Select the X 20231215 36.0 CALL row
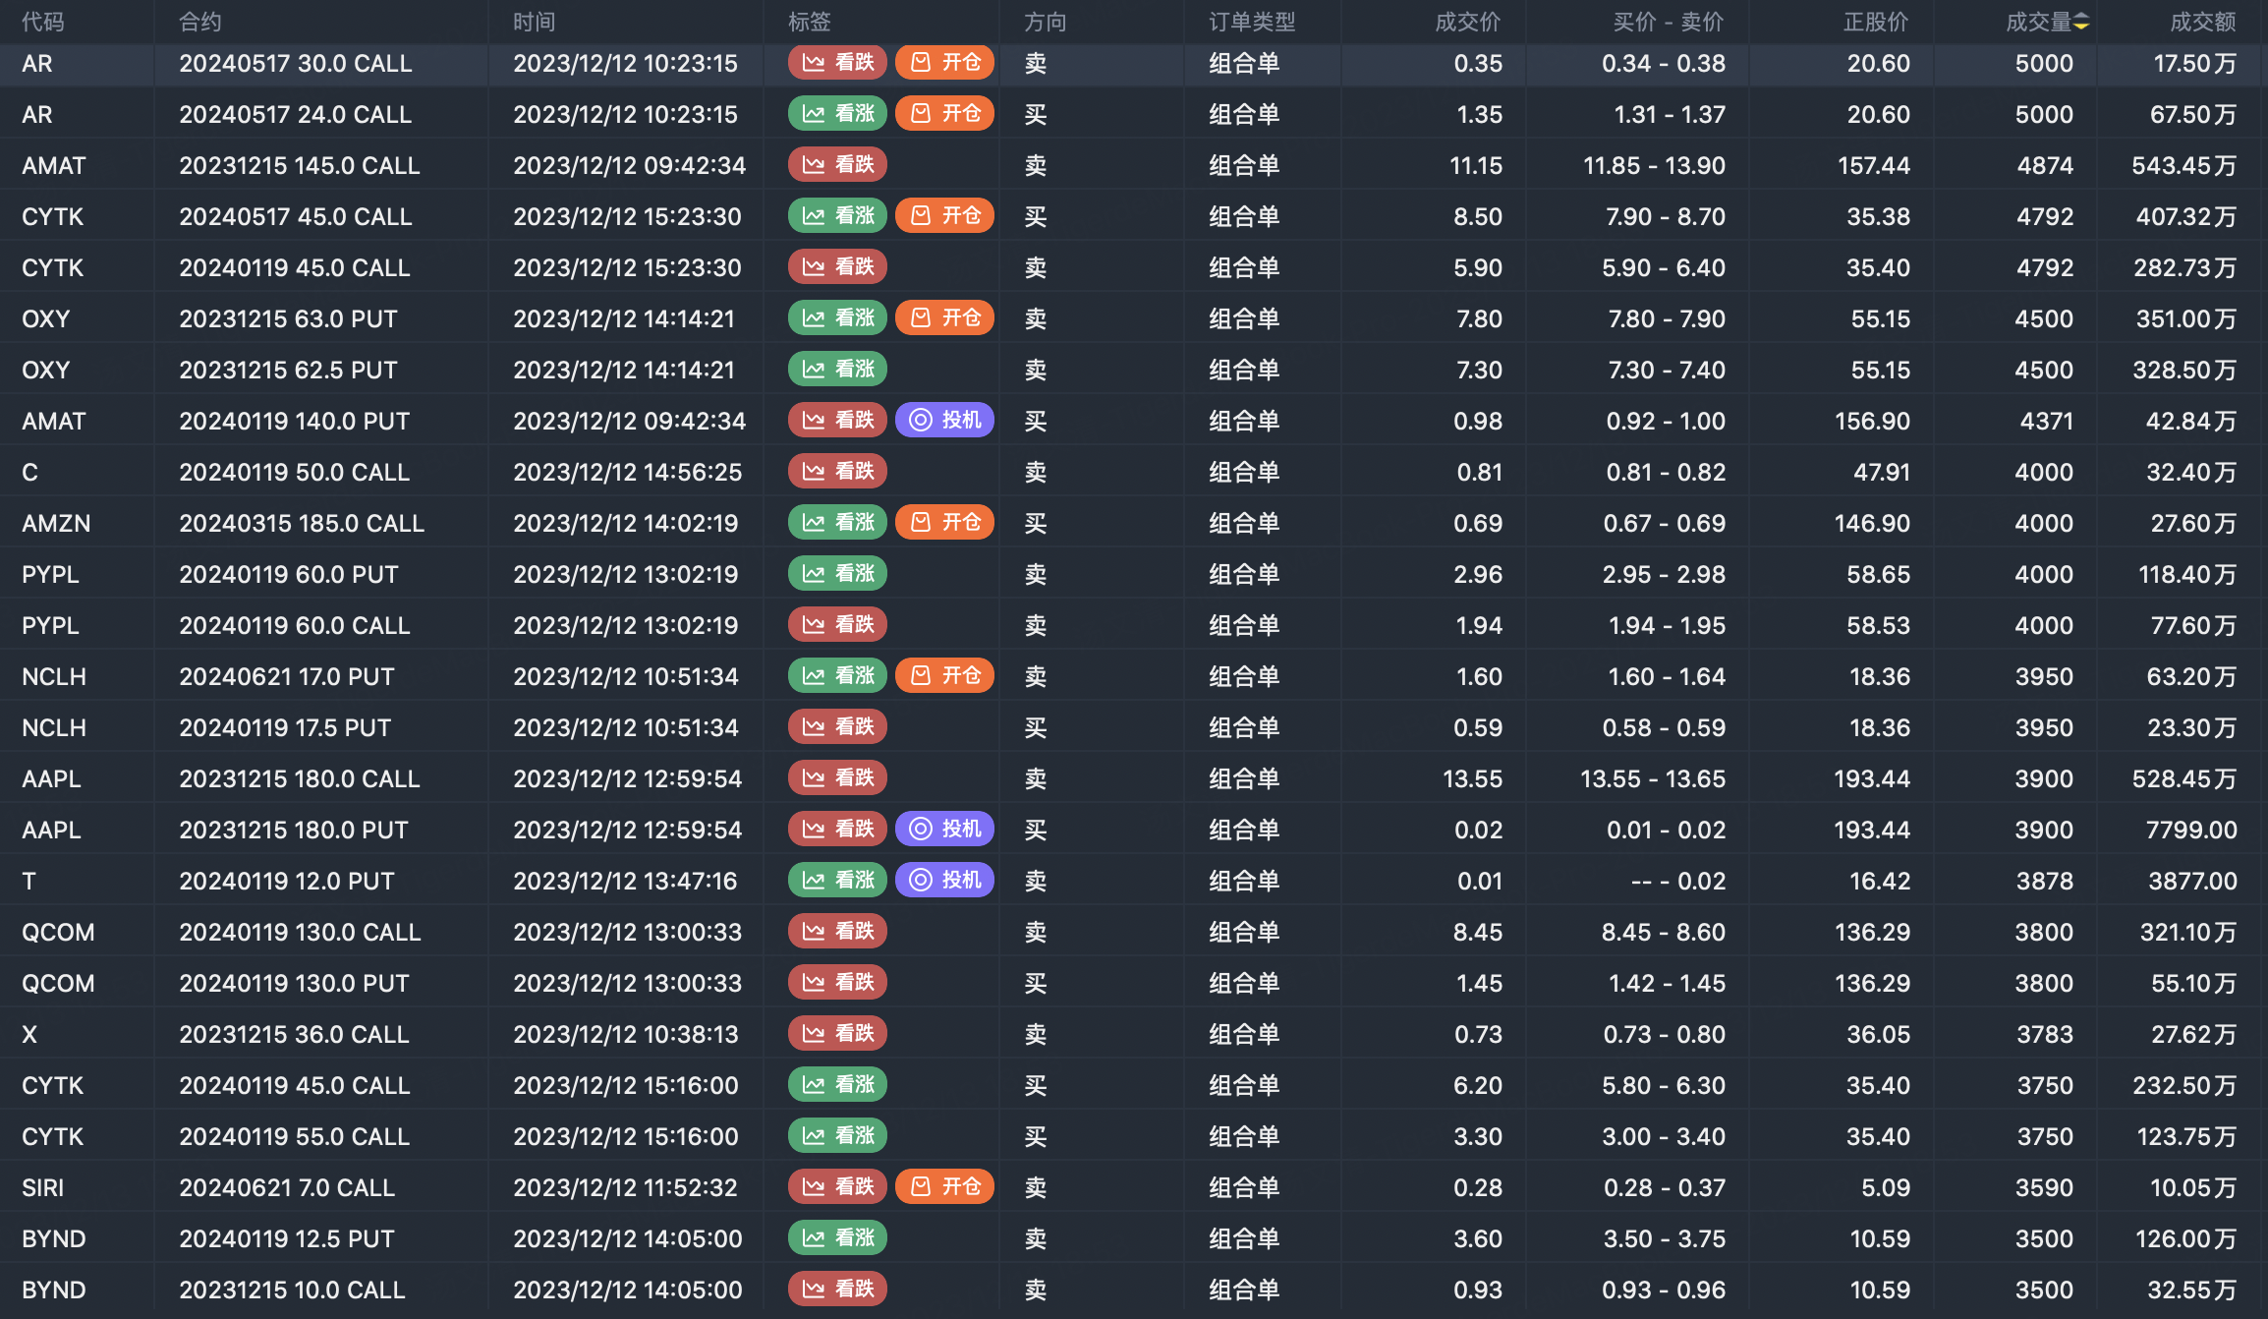2268x1319 pixels. point(294,1034)
